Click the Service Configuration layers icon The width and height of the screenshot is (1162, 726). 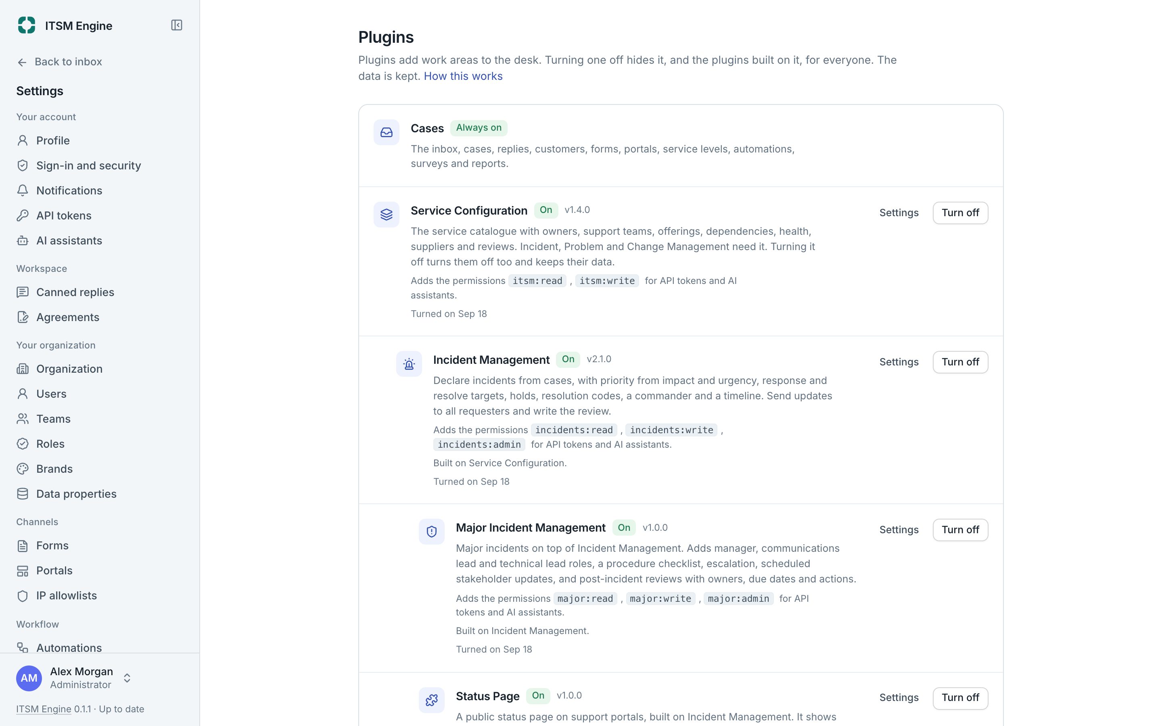[x=387, y=214]
